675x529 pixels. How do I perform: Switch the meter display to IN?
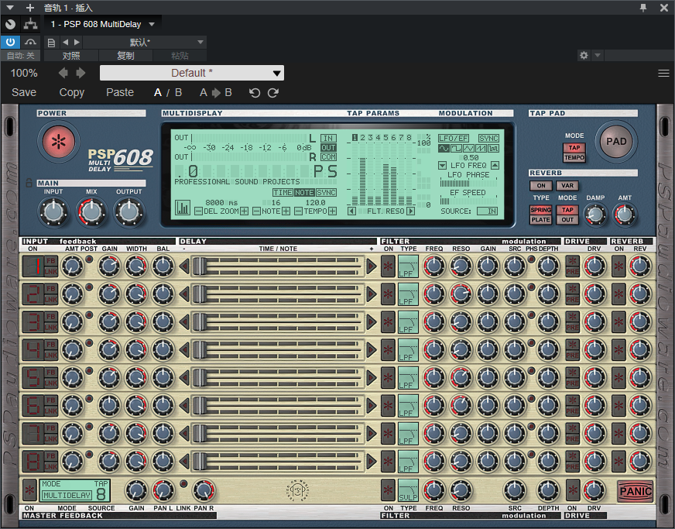(328, 139)
